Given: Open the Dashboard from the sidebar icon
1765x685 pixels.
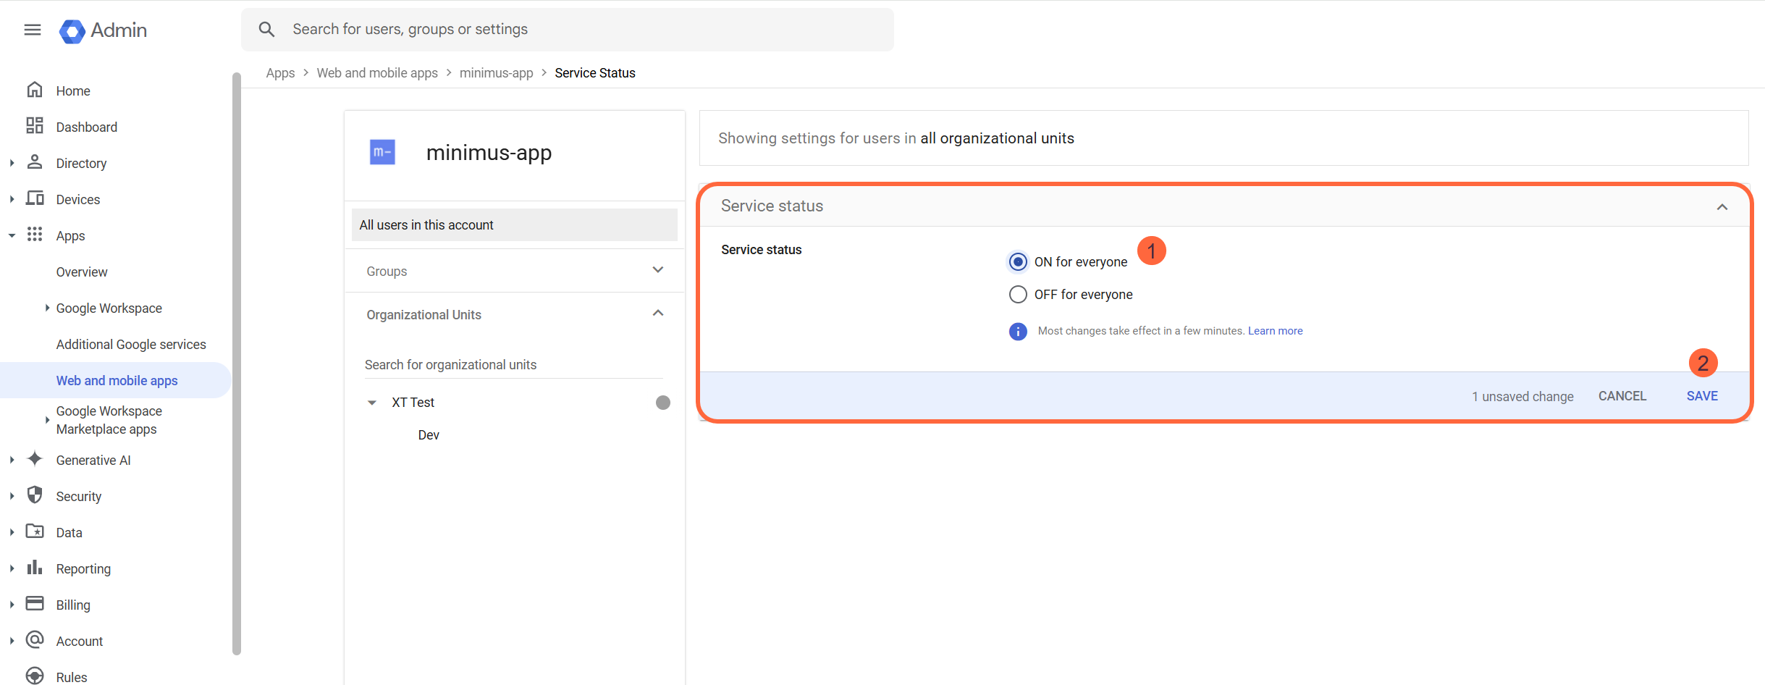Looking at the screenshot, I should [35, 125].
